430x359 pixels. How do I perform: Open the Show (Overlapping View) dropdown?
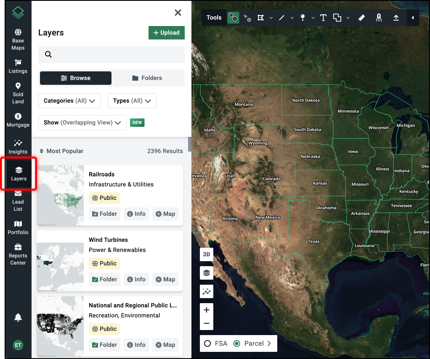pyautogui.click(x=82, y=123)
